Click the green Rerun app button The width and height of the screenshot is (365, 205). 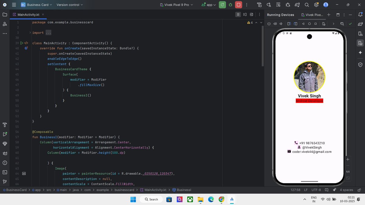[x=222, y=5]
